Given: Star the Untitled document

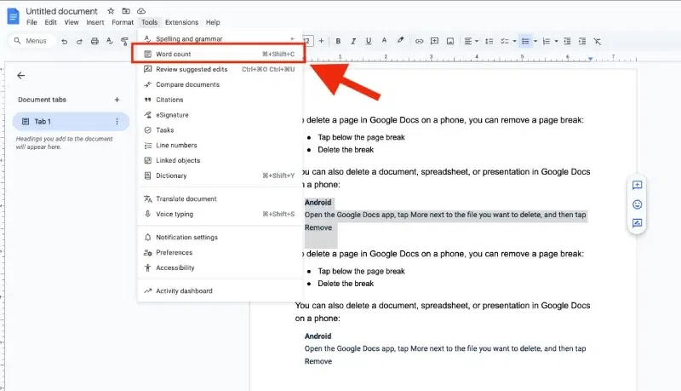Looking at the screenshot, I should [111, 11].
